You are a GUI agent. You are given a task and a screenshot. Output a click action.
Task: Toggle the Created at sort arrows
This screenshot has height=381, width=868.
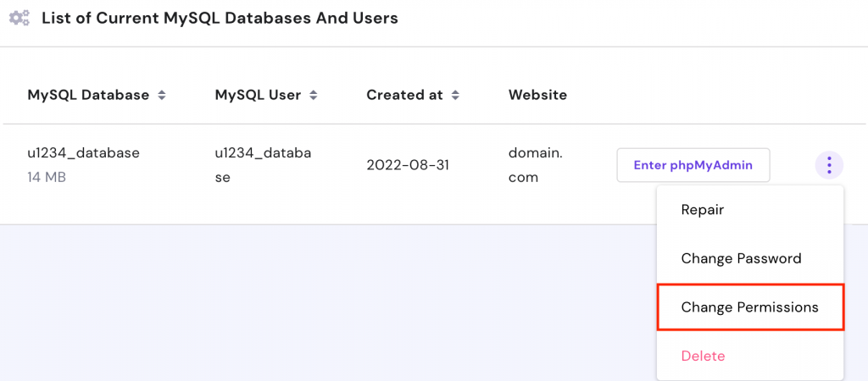[455, 96]
